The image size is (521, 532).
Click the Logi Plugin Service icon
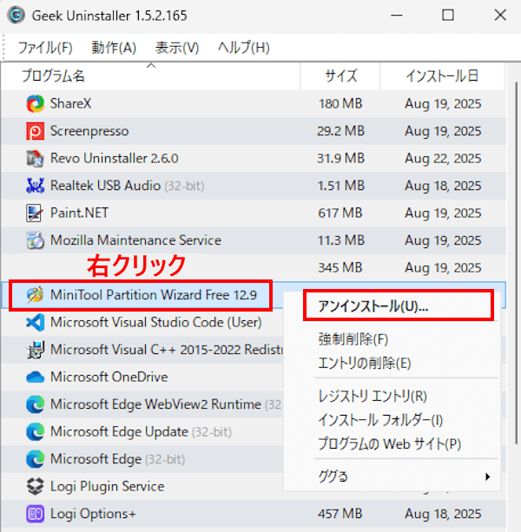click(36, 487)
